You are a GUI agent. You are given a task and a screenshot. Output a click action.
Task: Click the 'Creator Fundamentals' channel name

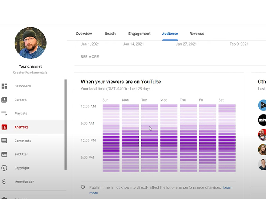30,73
